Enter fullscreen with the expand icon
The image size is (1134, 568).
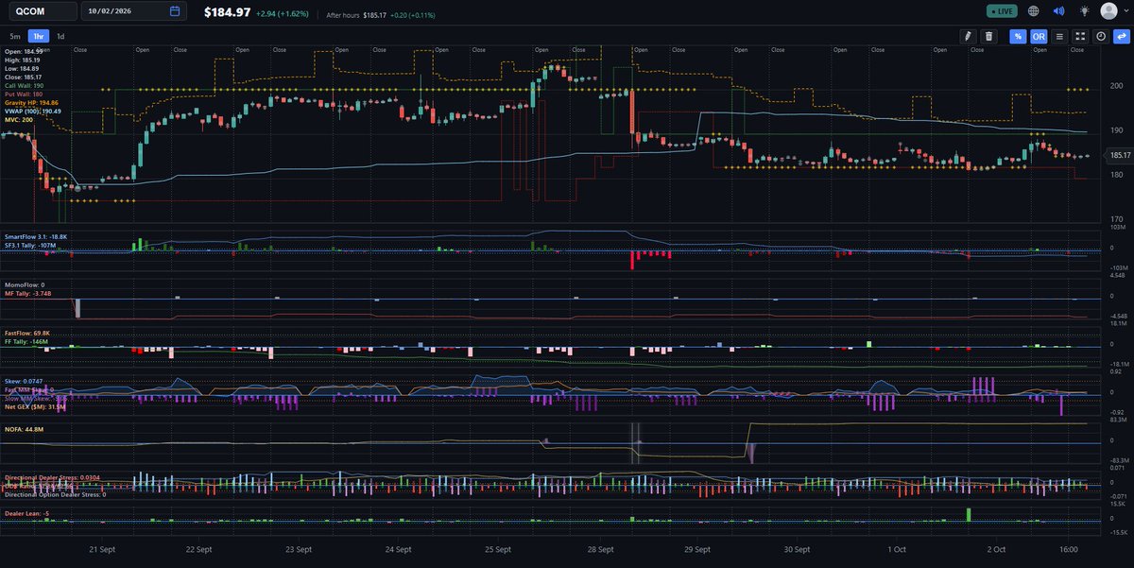(1080, 36)
